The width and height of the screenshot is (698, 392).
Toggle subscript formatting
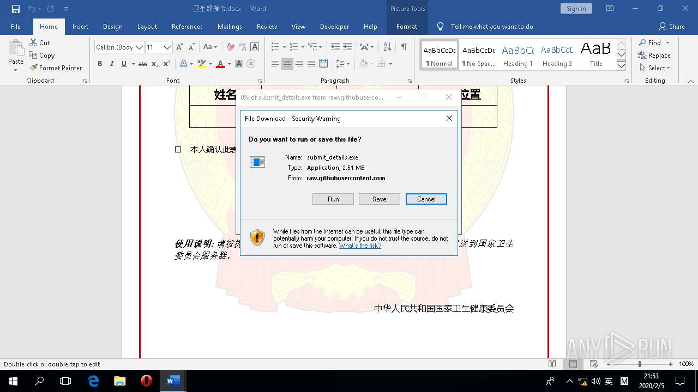tap(155, 64)
